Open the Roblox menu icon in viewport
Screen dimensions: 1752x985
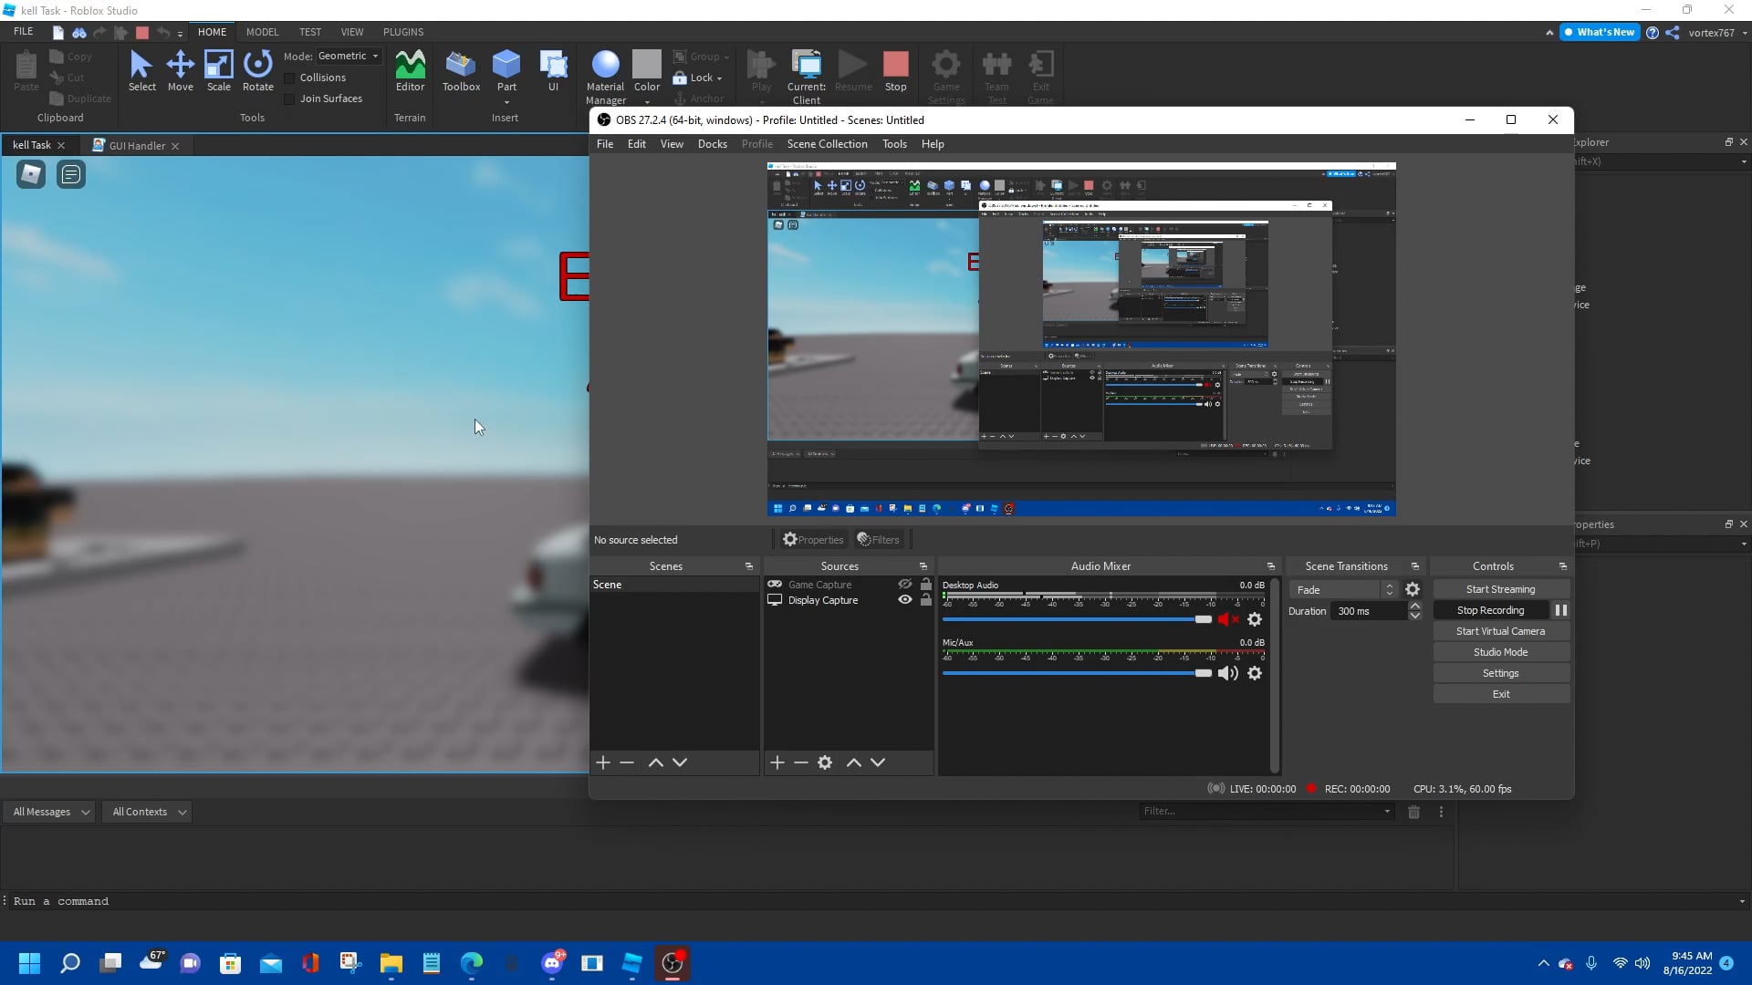pyautogui.click(x=31, y=174)
